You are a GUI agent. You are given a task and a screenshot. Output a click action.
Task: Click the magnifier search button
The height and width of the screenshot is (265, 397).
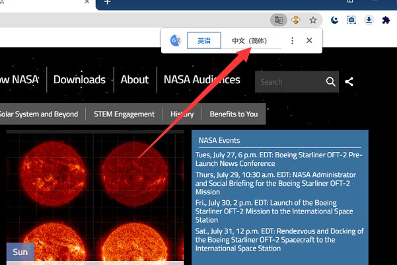tap(330, 82)
